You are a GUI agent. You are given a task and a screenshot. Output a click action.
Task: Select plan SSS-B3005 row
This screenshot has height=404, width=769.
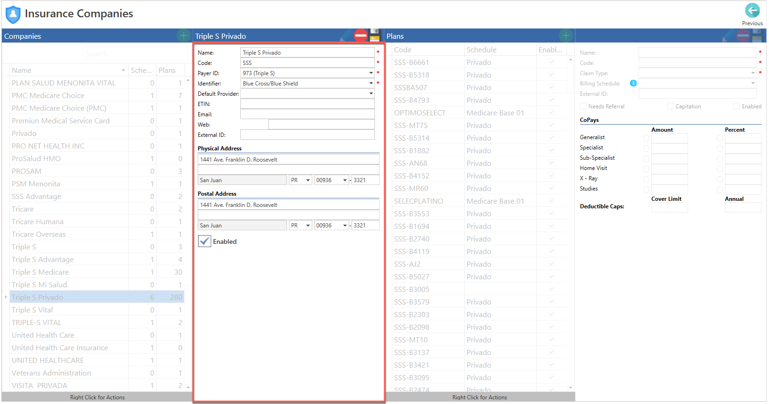(x=479, y=289)
